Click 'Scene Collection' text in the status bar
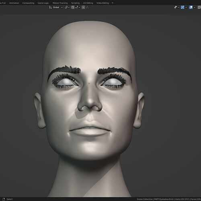Screen dimensions: 201x201 (x=145, y=199)
